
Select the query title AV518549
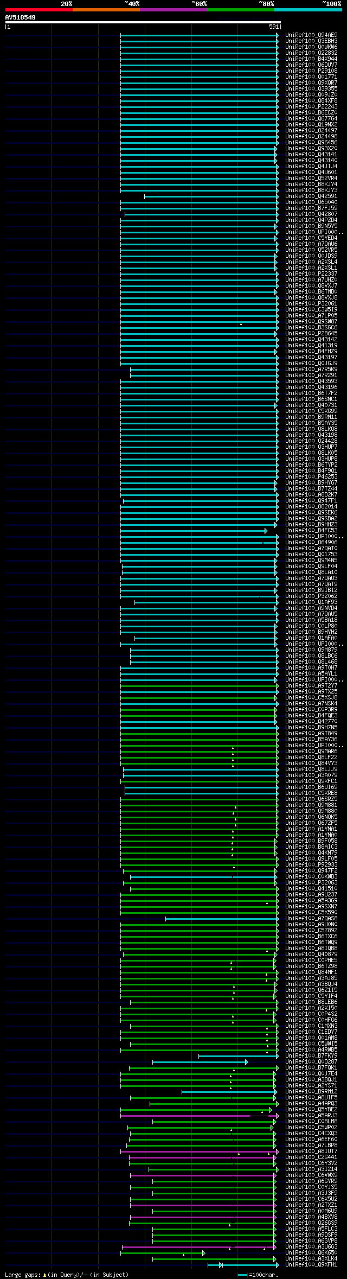tap(21, 17)
